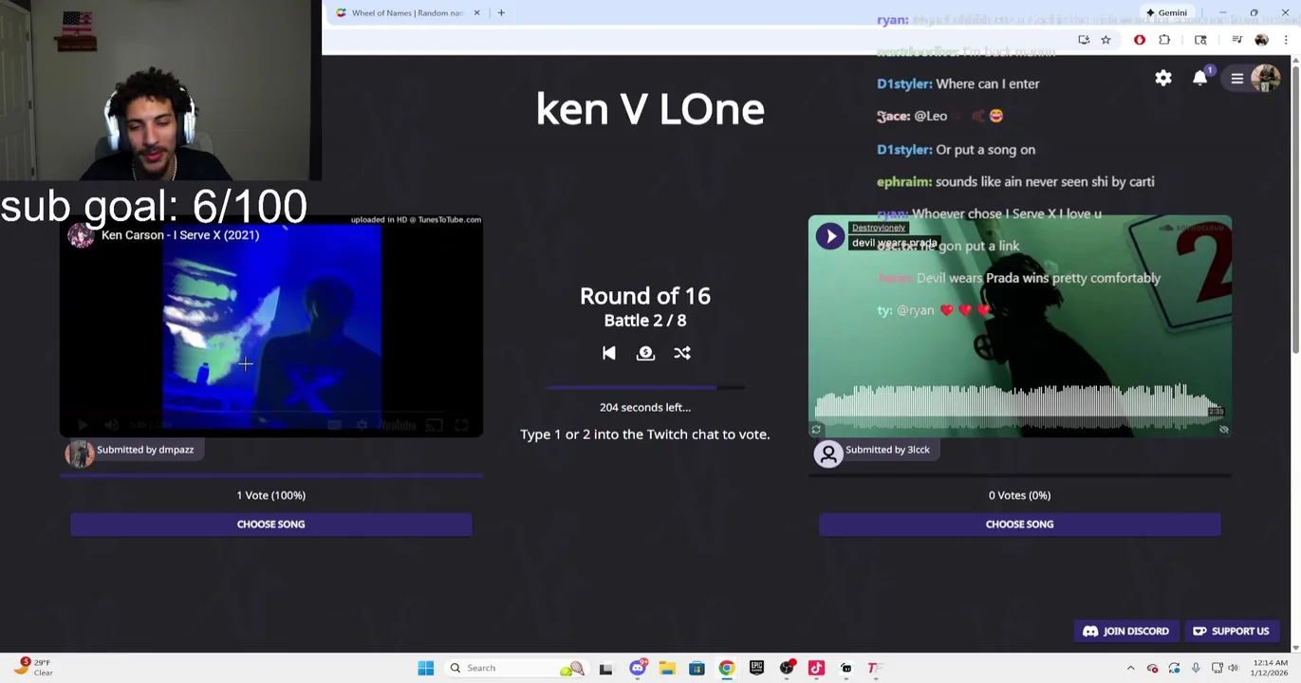Viewport: 1301px width, 683px height.
Task: Open the settings gear on the page header
Action: click(1163, 79)
